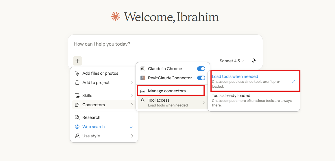Viewport: 335px width, 161px height.
Task: Expand the Tool access submenu arrow
Action: click(x=204, y=102)
